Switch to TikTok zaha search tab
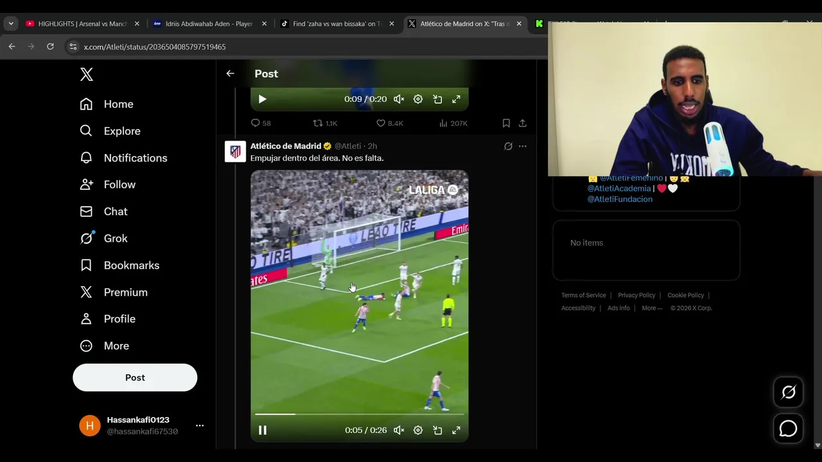The width and height of the screenshot is (822, 462). 337,24
